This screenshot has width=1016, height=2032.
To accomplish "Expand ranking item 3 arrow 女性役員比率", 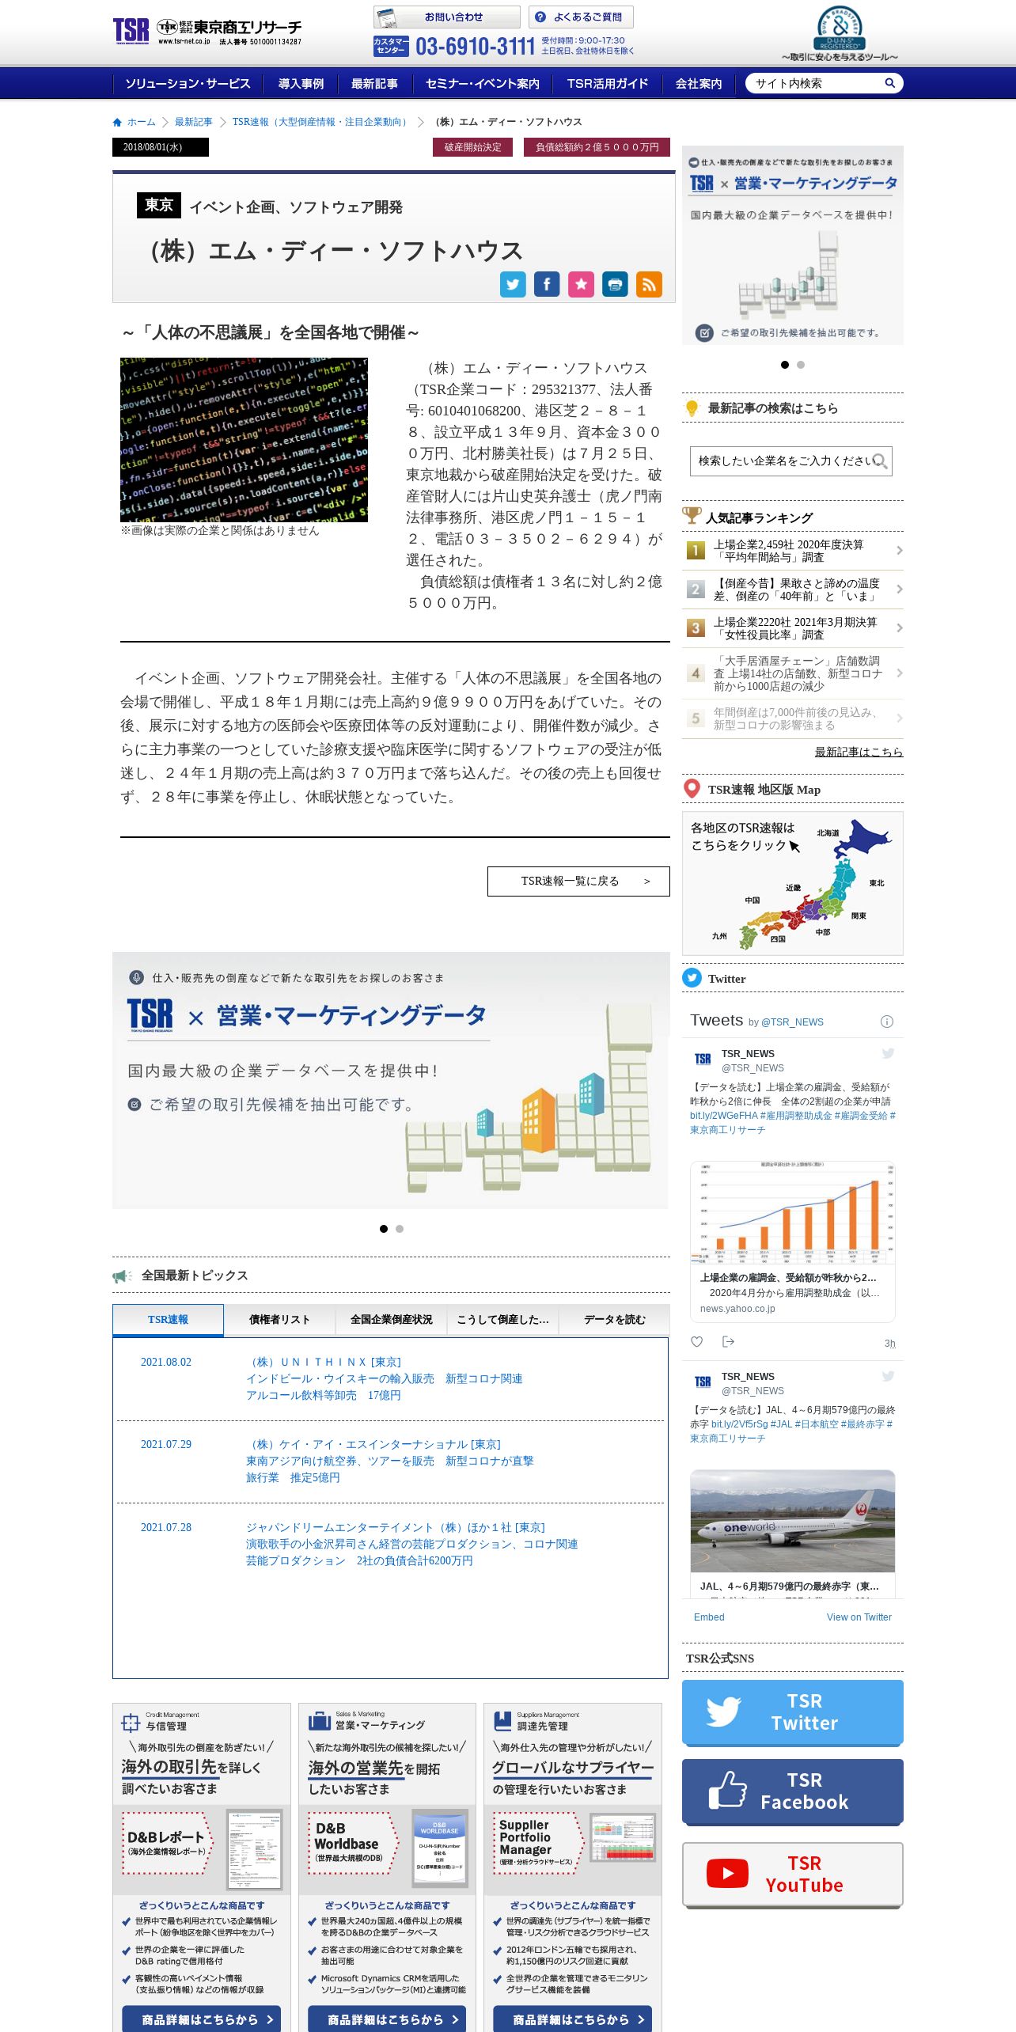I will pos(899,628).
